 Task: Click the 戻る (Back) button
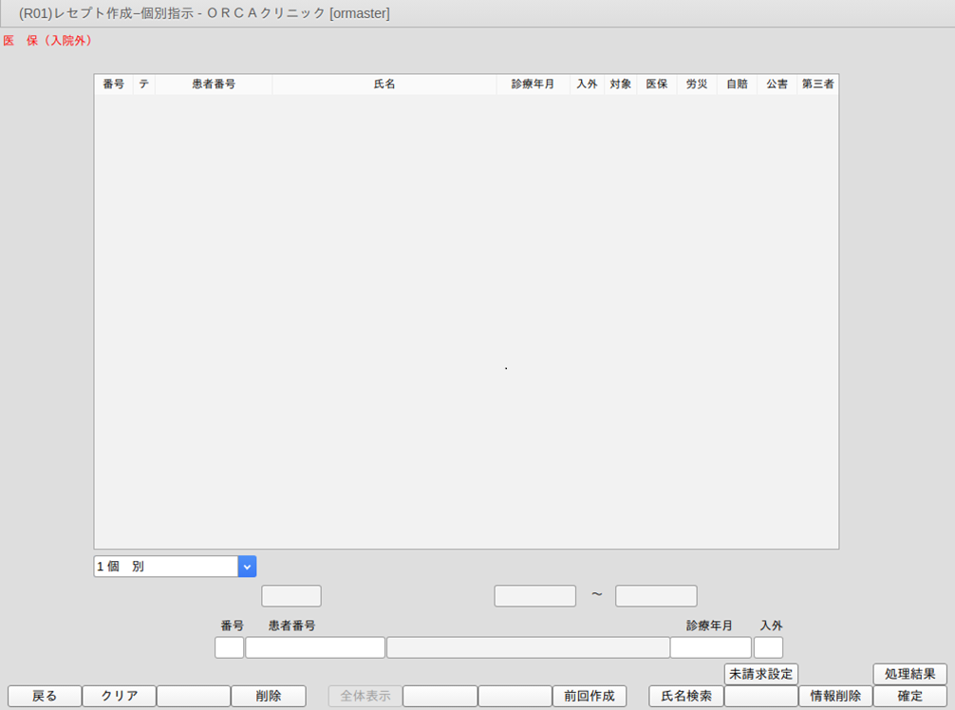pyautogui.click(x=45, y=696)
